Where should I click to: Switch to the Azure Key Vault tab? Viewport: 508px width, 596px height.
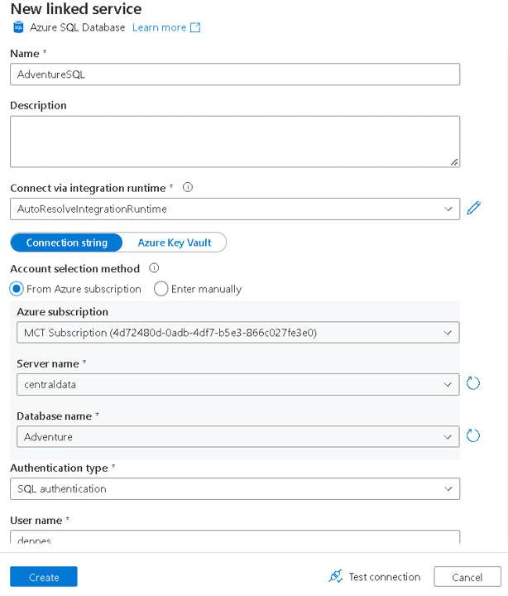174,243
